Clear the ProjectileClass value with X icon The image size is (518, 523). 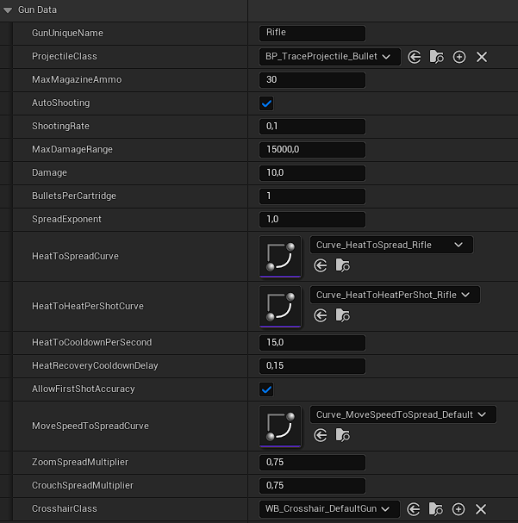pos(482,57)
